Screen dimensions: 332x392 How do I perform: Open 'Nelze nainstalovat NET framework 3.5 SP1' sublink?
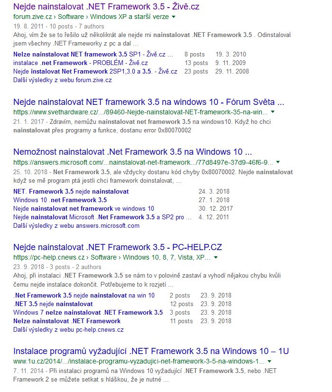coord(93,54)
